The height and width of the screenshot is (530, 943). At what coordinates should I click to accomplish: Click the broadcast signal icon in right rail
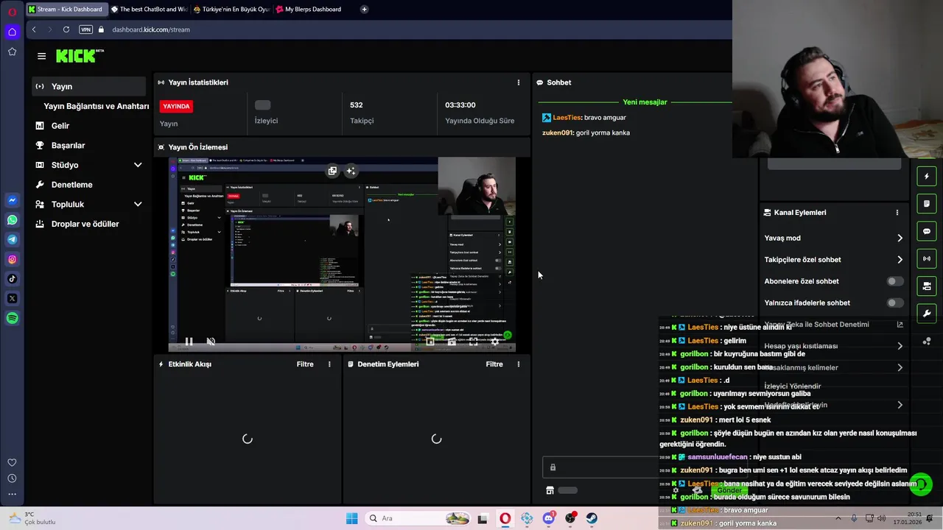(927, 258)
